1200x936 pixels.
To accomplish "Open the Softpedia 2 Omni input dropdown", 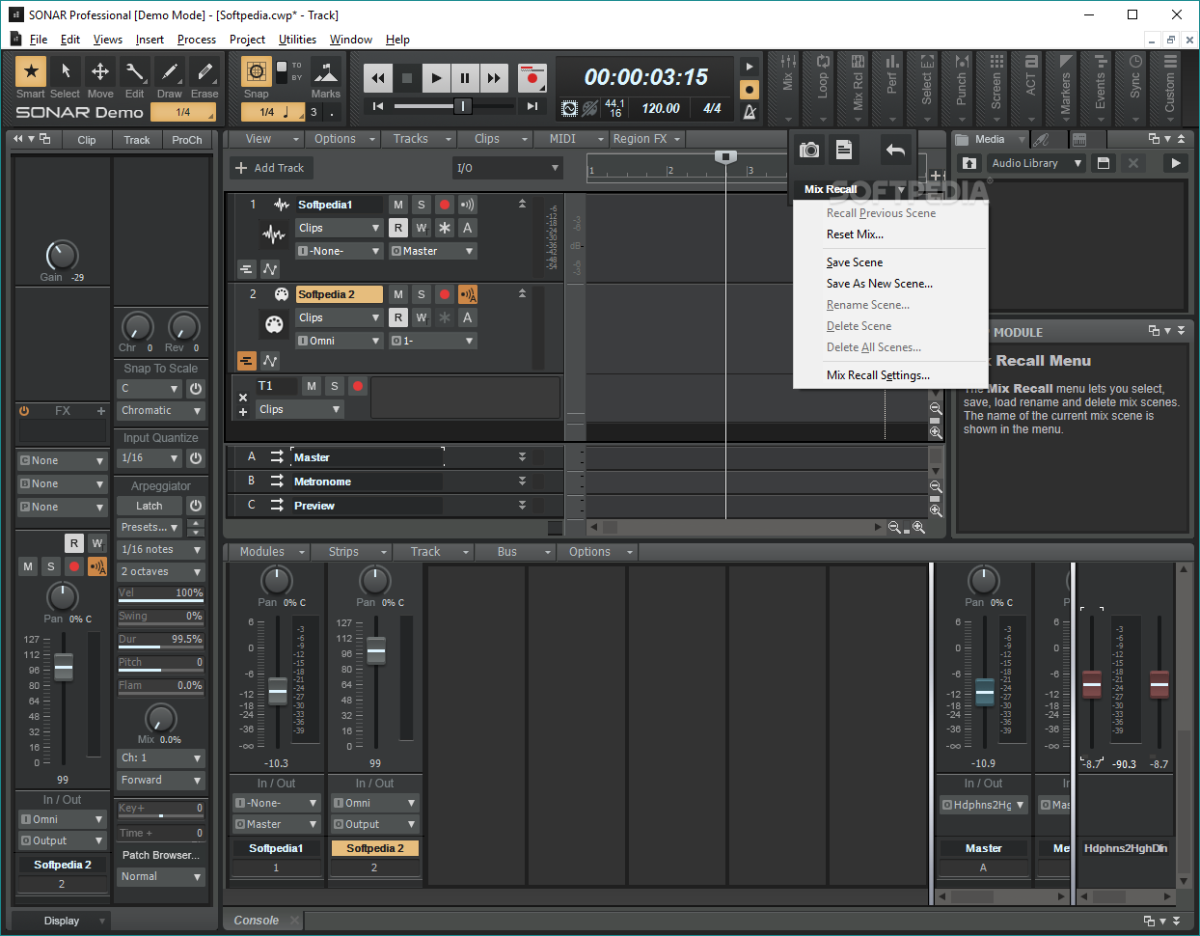I will (x=340, y=341).
